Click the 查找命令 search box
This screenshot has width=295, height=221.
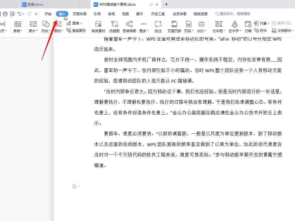click(x=235, y=14)
